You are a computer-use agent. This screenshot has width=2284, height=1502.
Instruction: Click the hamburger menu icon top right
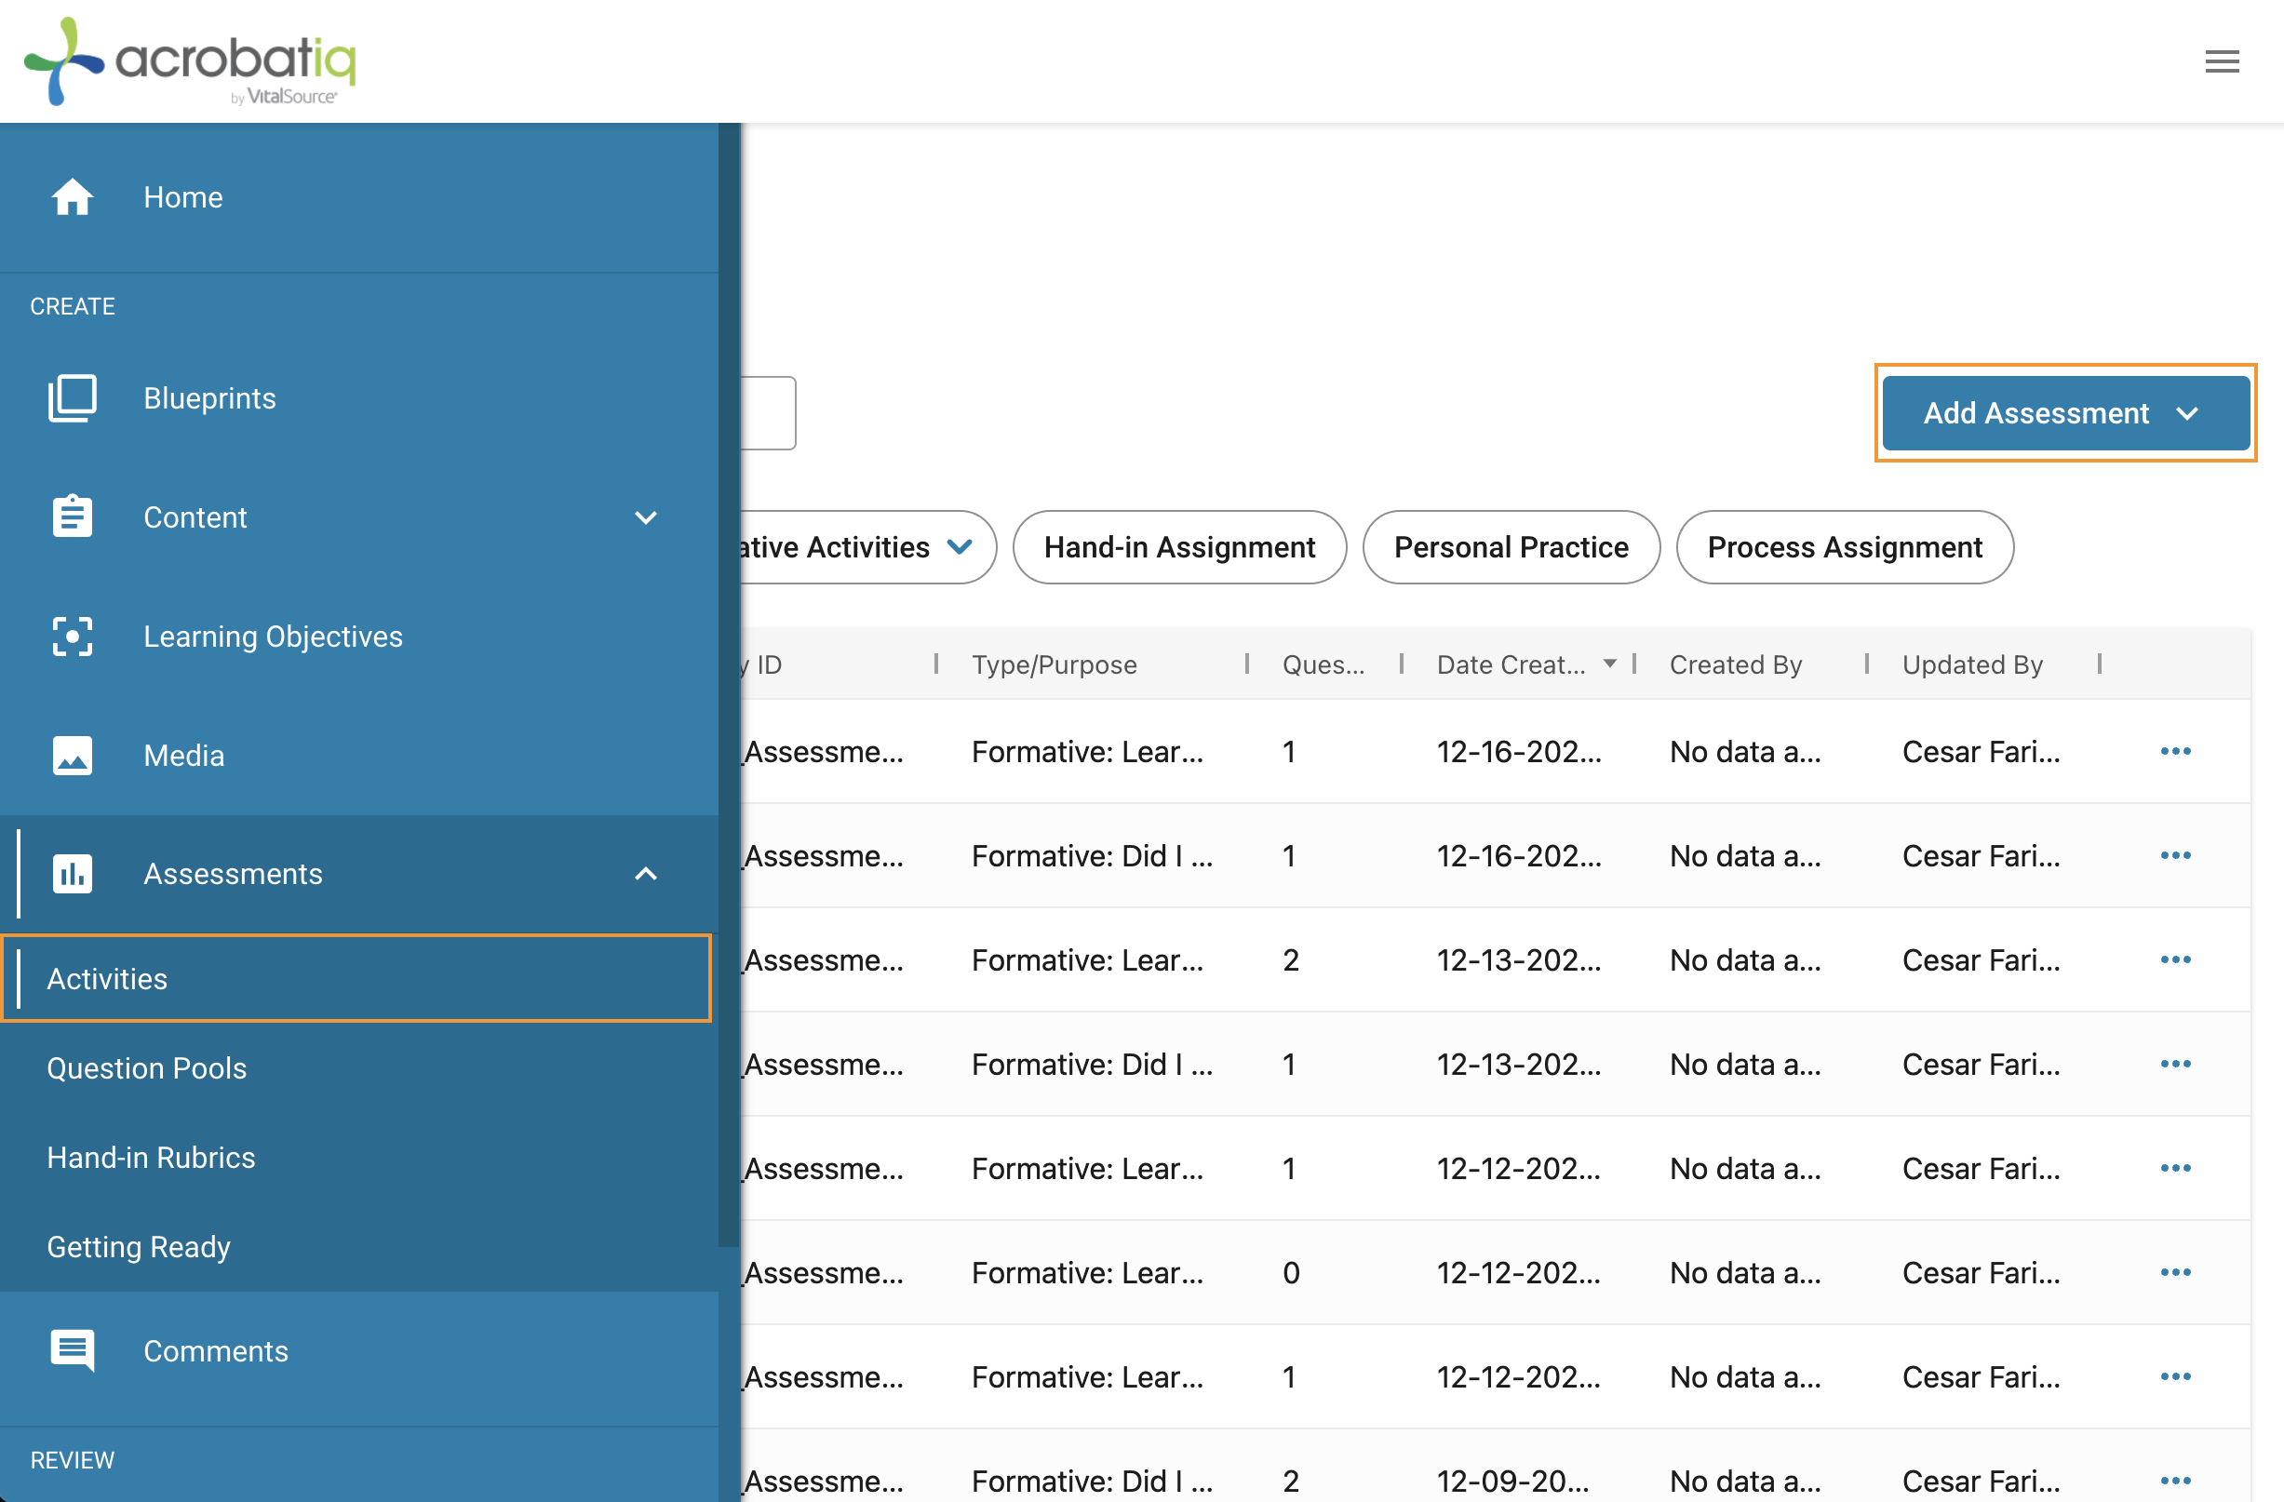click(x=2222, y=62)
